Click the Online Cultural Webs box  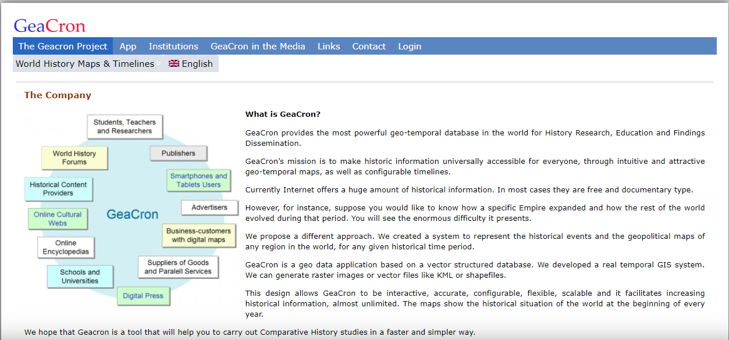[58, 219]
